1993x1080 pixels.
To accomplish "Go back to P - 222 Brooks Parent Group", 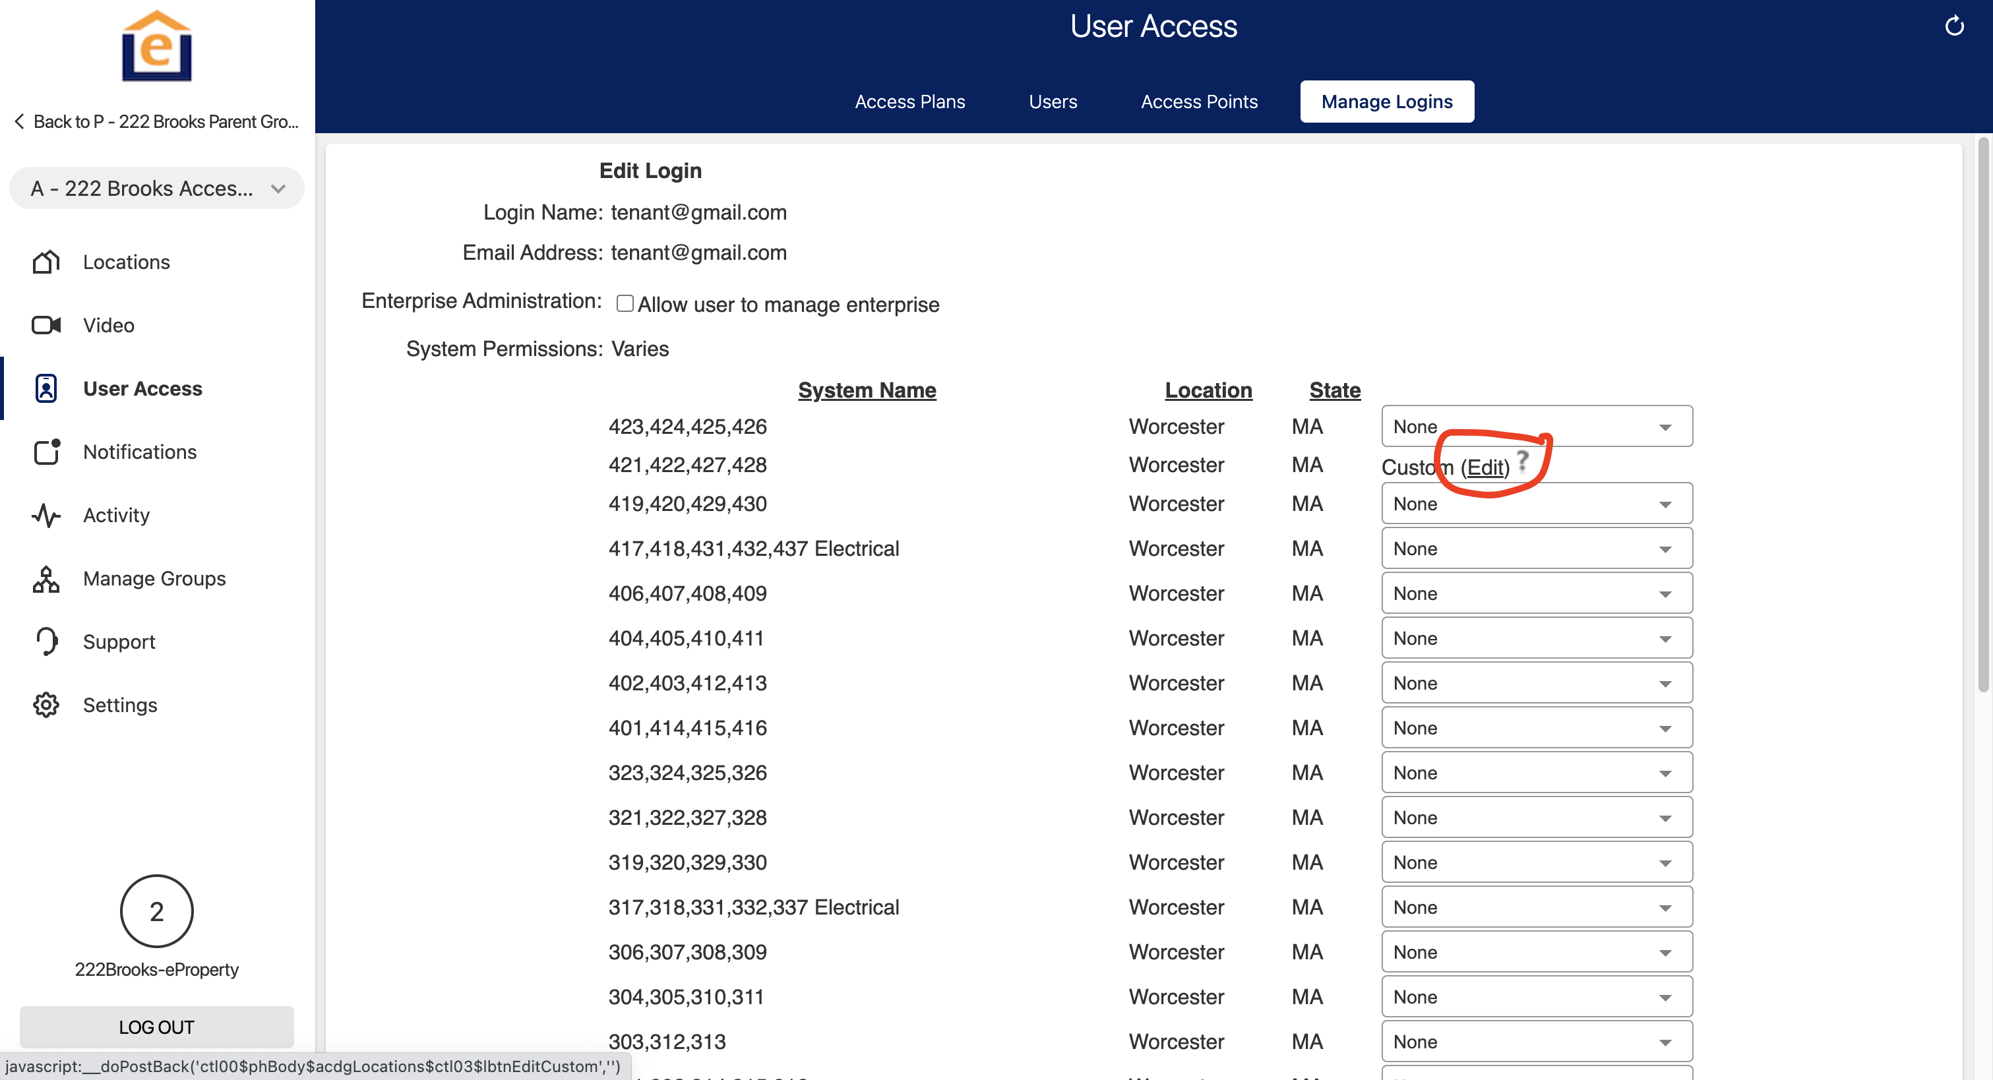I will pos(156,121).
